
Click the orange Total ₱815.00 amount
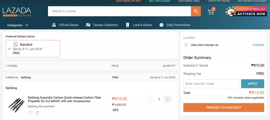(x=257, y=93)
